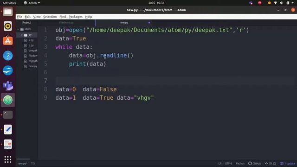Switch to the new.py editor tab
Image resolution: width=297 pixels, height=167 pixels.
124,23
